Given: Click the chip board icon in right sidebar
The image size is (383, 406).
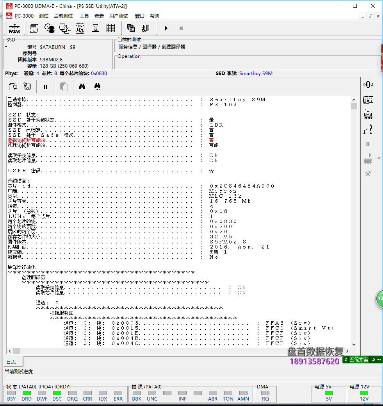Looking at the screenshot, I should 368,100.
